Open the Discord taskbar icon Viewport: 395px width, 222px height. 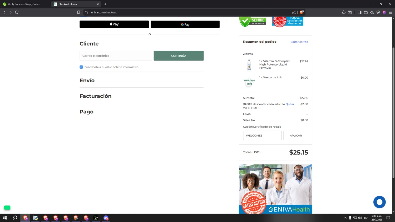coord(106,218)
